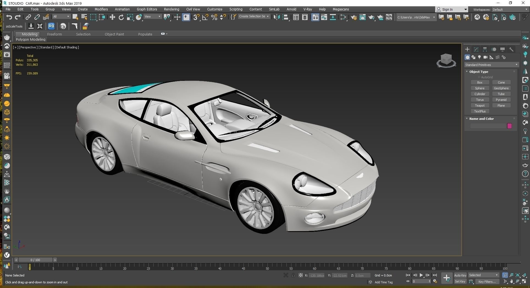The height and width of the screenshot is (288, 530).
Task: Choose Rectangular Selection Region tool
Action: pyautogui.click(x=93, y=17)
